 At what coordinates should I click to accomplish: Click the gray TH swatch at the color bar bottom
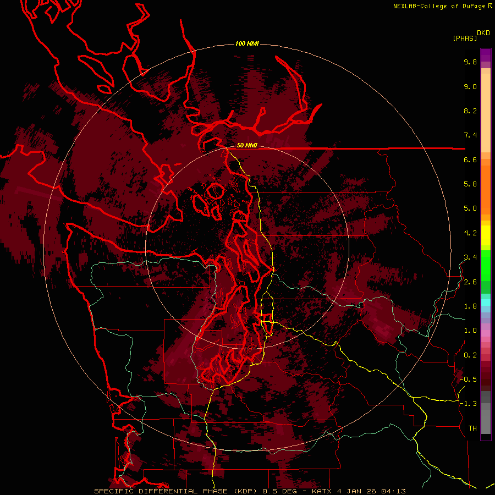pos(486,422)
